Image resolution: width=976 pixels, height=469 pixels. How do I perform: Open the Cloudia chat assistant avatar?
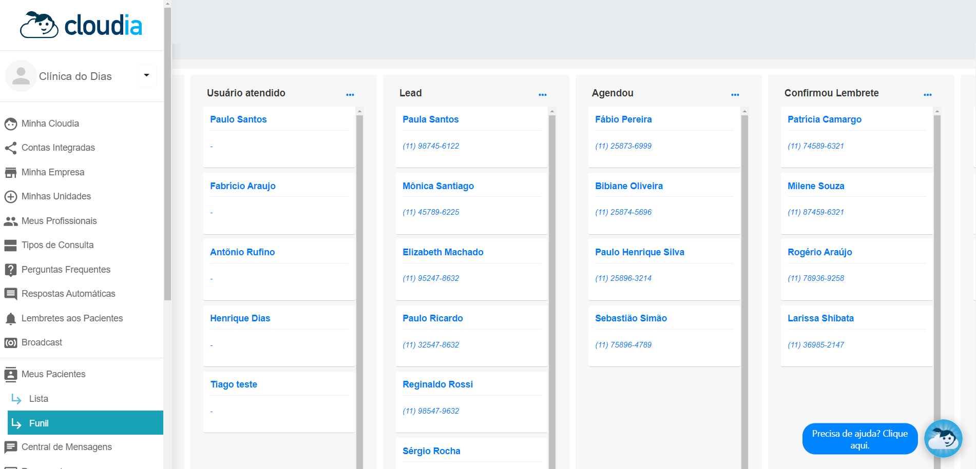943,439
